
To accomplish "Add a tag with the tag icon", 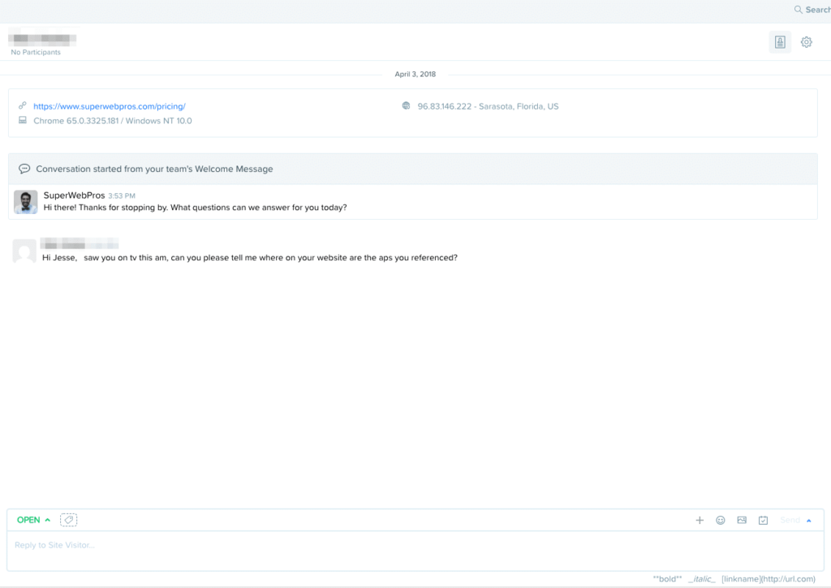I will (x=68, y=520).
